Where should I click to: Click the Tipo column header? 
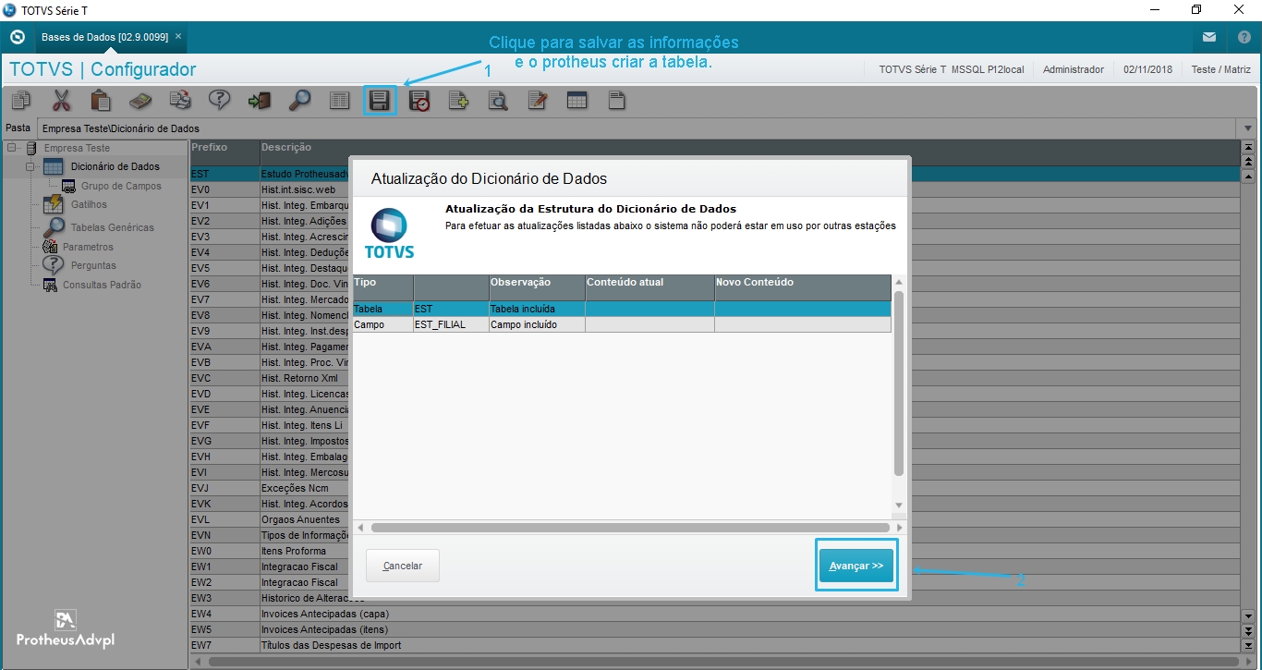[x=382, y=287]
